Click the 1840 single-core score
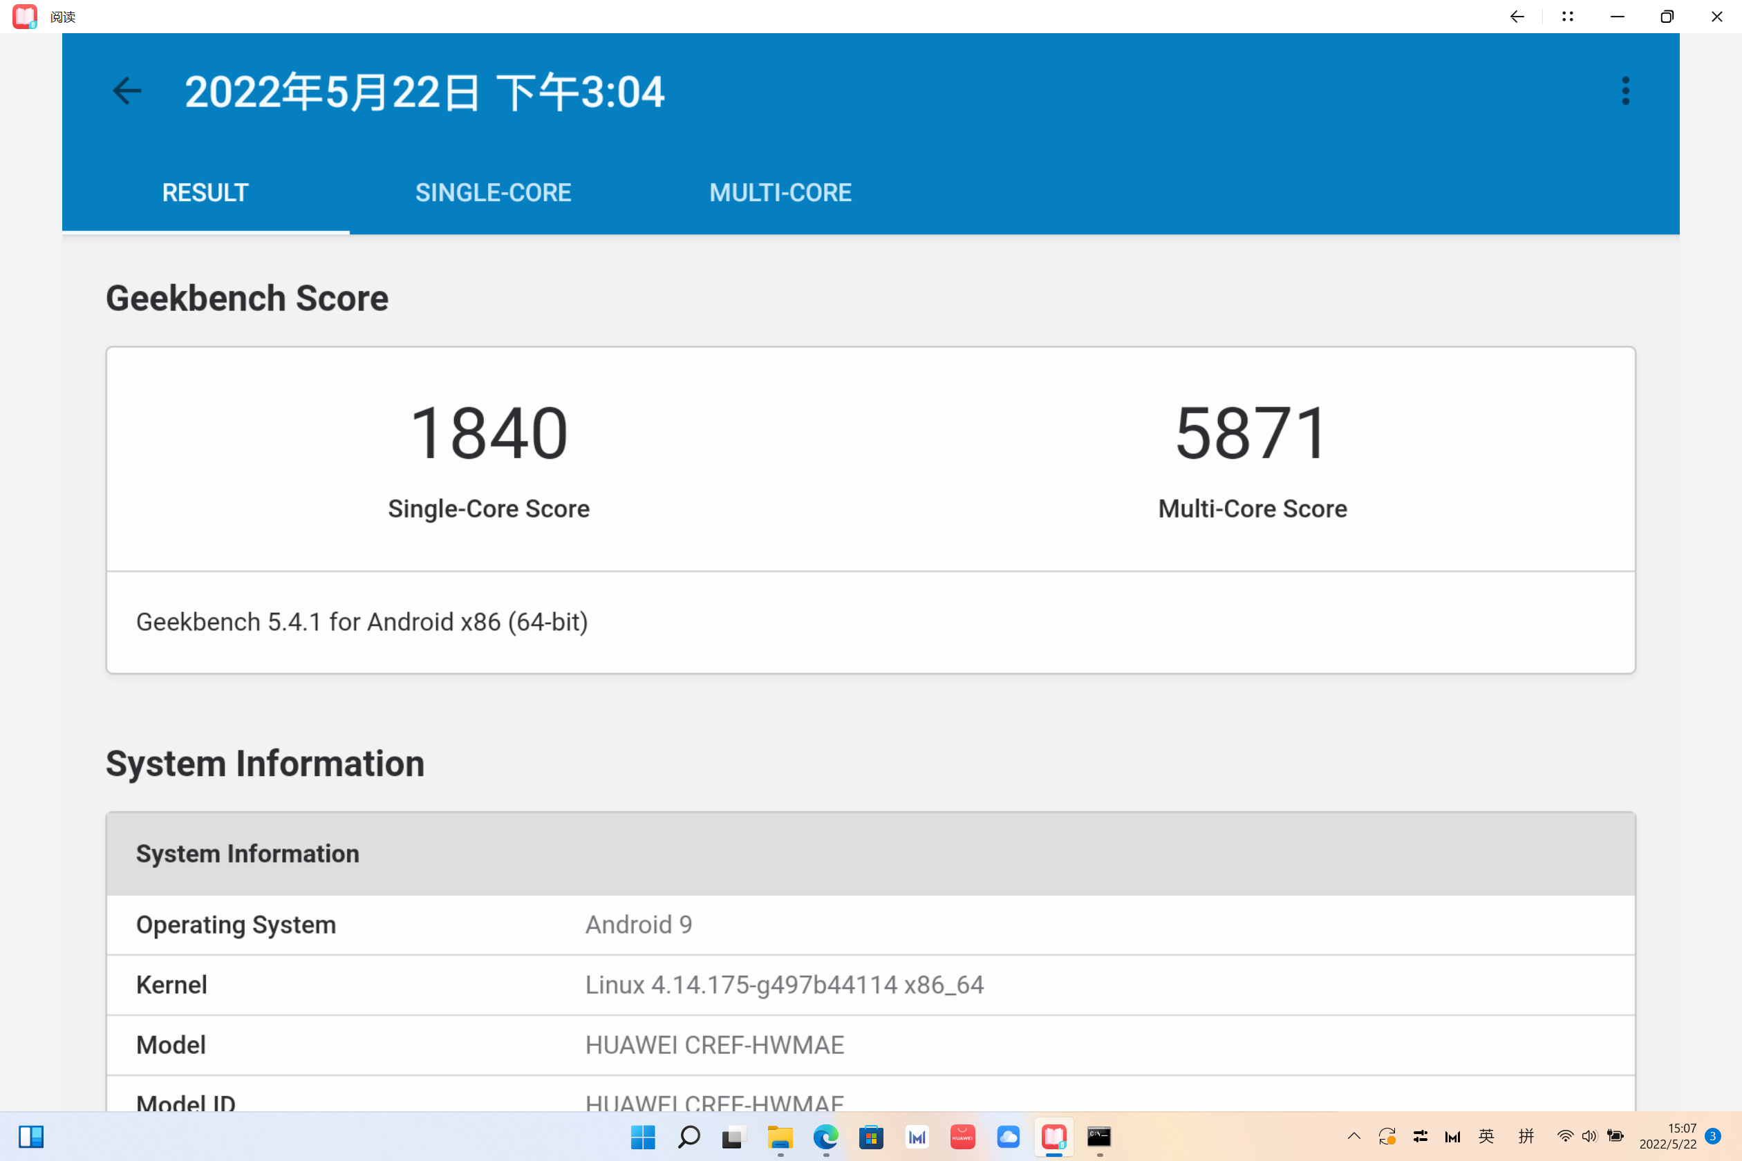The width and height of the screenshot is (1742, 1161). click(489, 434)
